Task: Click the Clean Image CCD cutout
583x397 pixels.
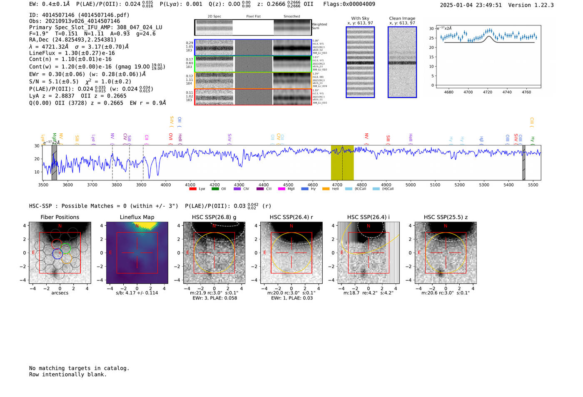Action: 402,62
